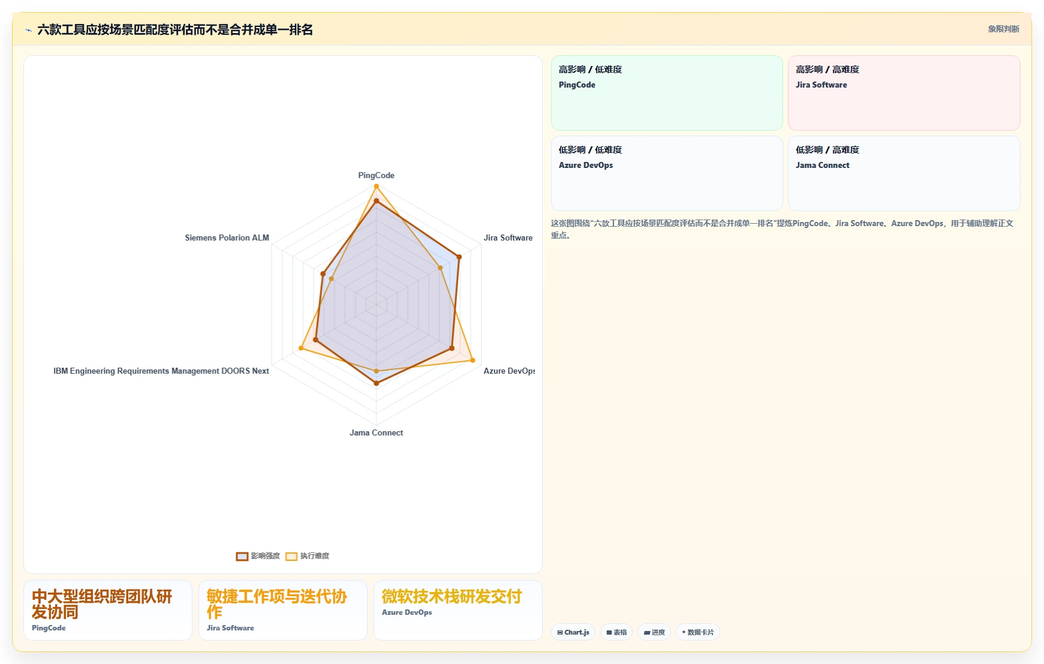Click the orange 执行难度 point on Azure DevOps axis
The image size is (1044, 664).
pos(473,360)
